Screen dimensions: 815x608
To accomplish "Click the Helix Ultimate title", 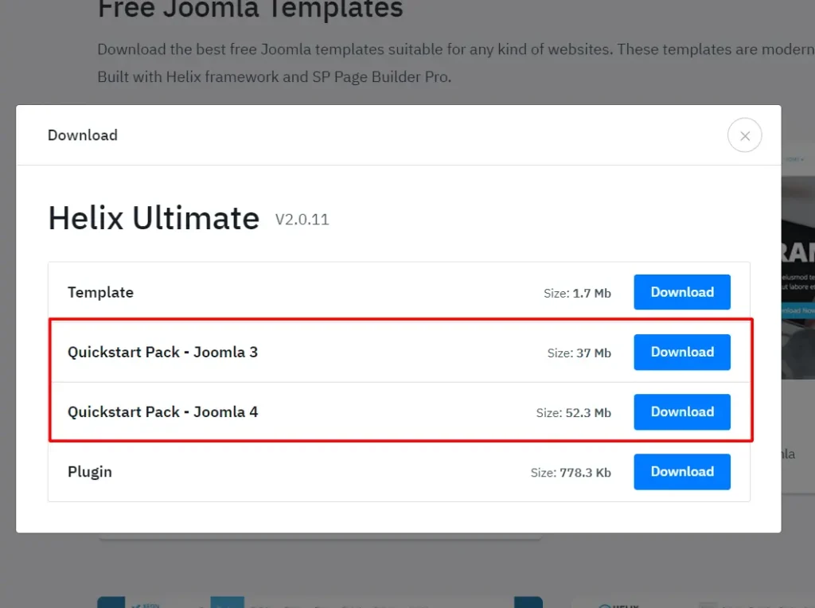I will 153,217.
